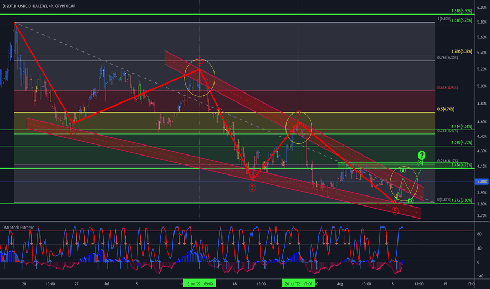Click the 0.786(5.30%) retracement label
Image resolution: width=490 pixels, height=289 pixels.
coord(448,58)
